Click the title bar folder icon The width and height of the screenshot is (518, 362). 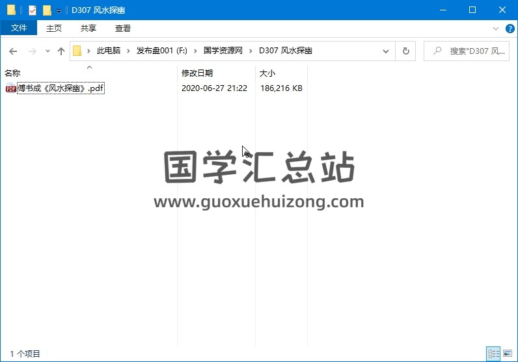tap(11, 10)
